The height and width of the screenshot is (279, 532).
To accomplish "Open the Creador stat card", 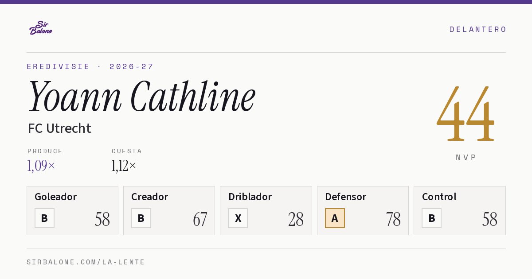I will point(169,210).
